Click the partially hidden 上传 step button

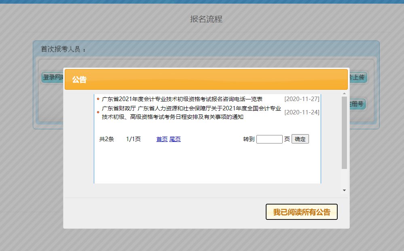[x=358, y=77]
